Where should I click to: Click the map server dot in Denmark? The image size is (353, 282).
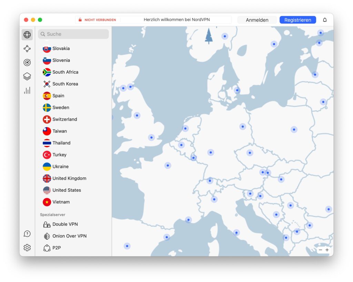click(x=237, y=91)
